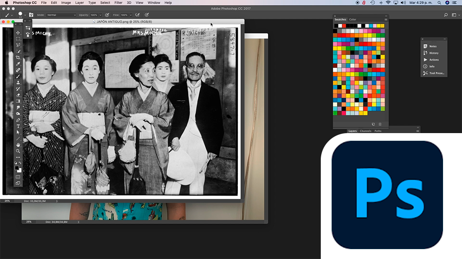Click the foreground color swatch
Screen dimensions: 462x259
17,168
